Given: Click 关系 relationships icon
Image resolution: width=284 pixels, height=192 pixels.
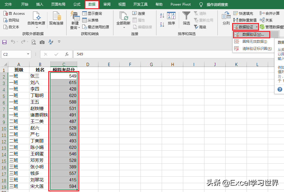Looking at the screenshot, I should [x=262, y=20].
